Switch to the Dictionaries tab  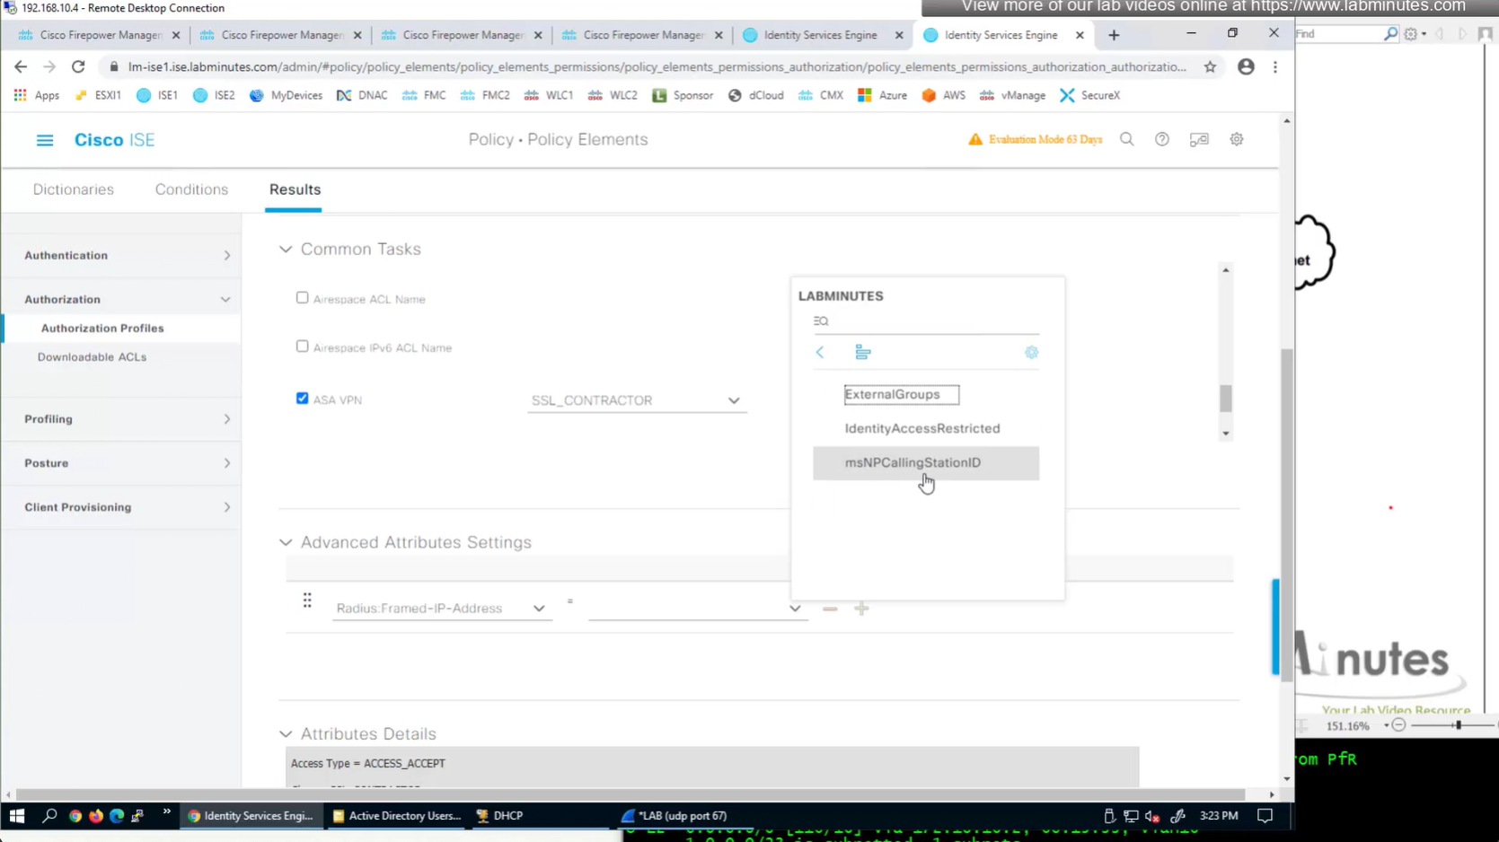(x=74, y=189)
